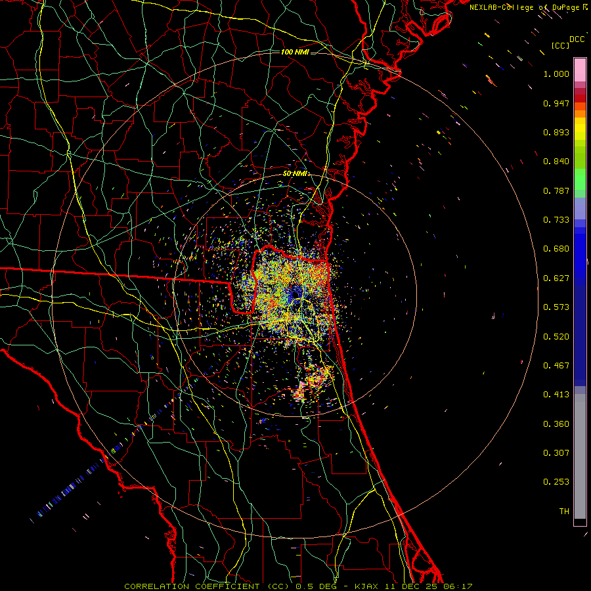591x591 pixels.
Task: Click the 0.520 color scale value
Action: pyautogui.click(x=556, y=337)
